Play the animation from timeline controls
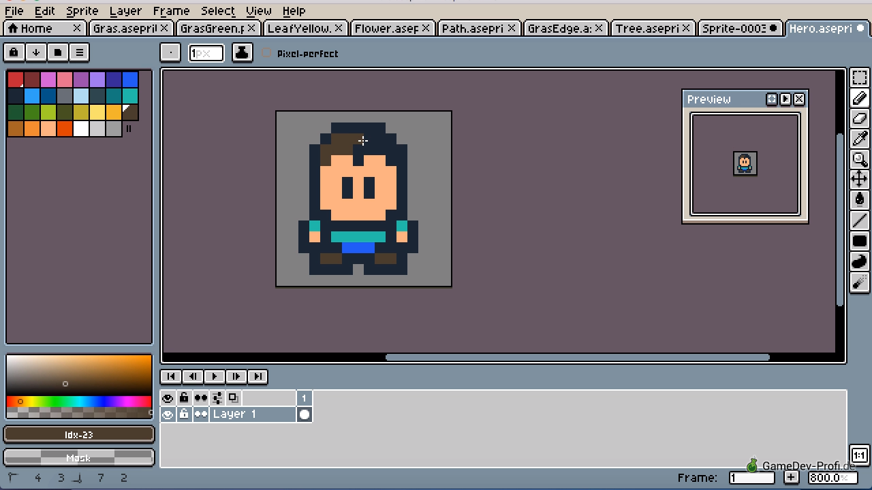Screen dimensions: 872x490 [214, 376]
